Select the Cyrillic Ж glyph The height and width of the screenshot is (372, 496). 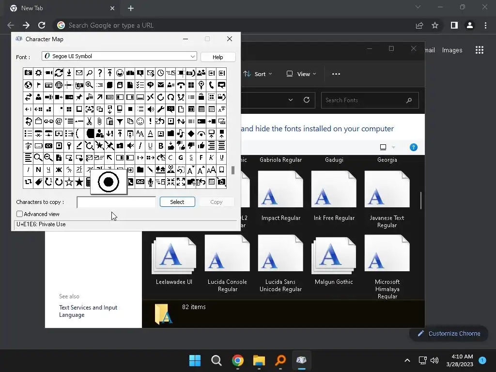point(59,170)
